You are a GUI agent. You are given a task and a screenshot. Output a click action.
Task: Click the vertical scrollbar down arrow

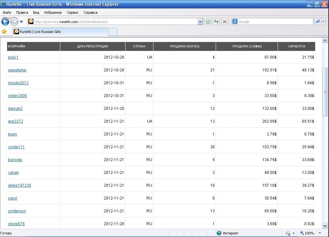point(325,225)
